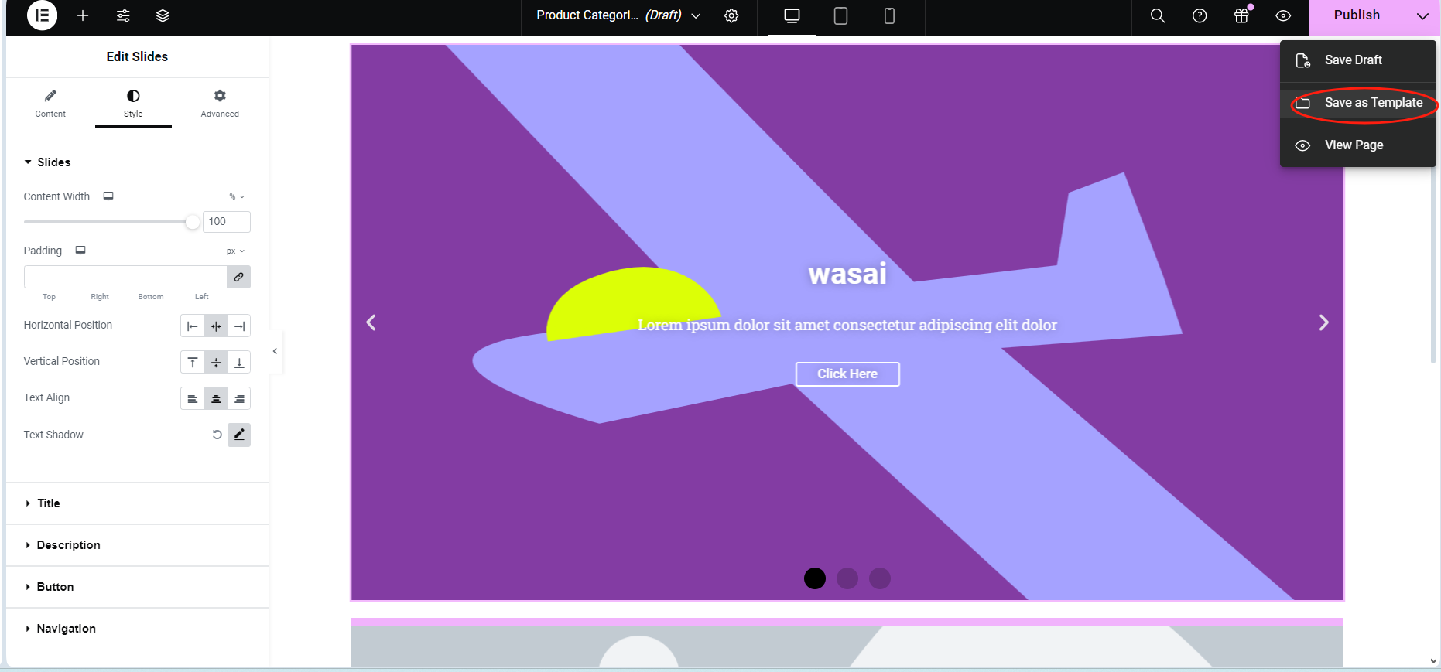The height and width of the screenshot is (672, 1441).
Task: Go to next slide arrow
Action: [x=1323, y=322]
